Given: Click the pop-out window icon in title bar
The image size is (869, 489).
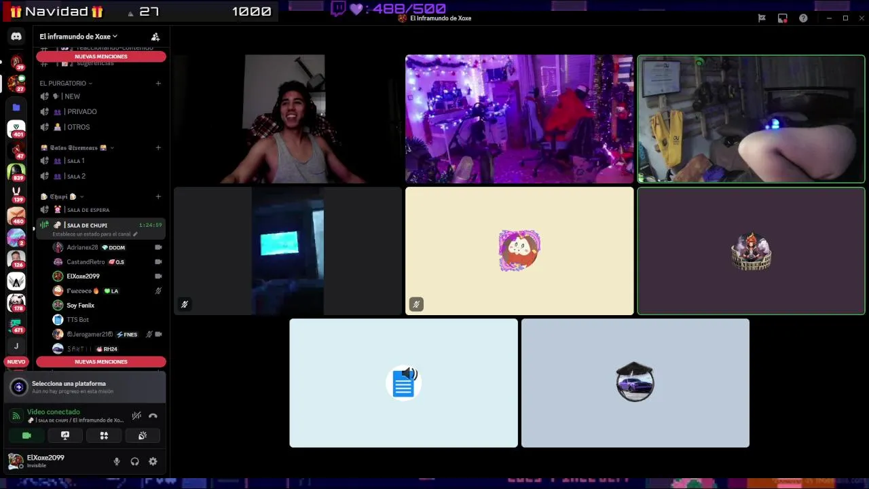Looking at the screenshot, I should (782, 18).
